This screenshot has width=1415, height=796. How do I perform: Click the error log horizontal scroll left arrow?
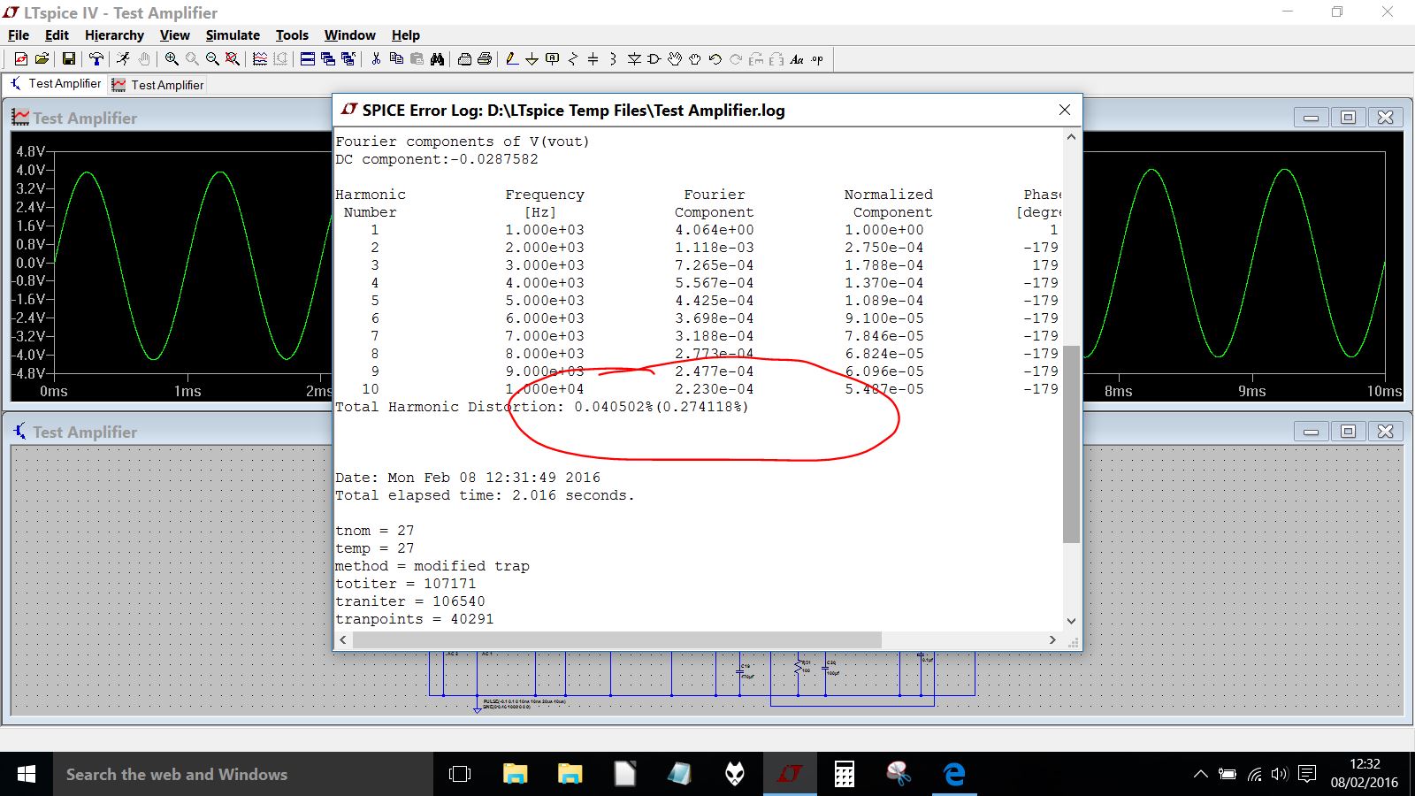[x=343, y=639]
